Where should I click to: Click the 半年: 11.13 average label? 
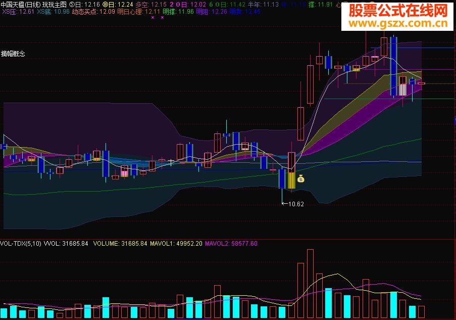click(x=264, y=5)
